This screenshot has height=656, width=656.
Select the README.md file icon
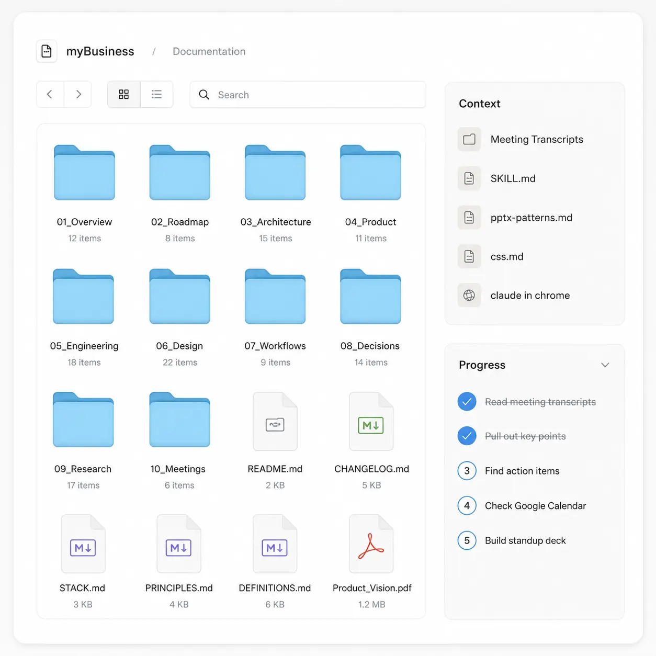(275, 422)
